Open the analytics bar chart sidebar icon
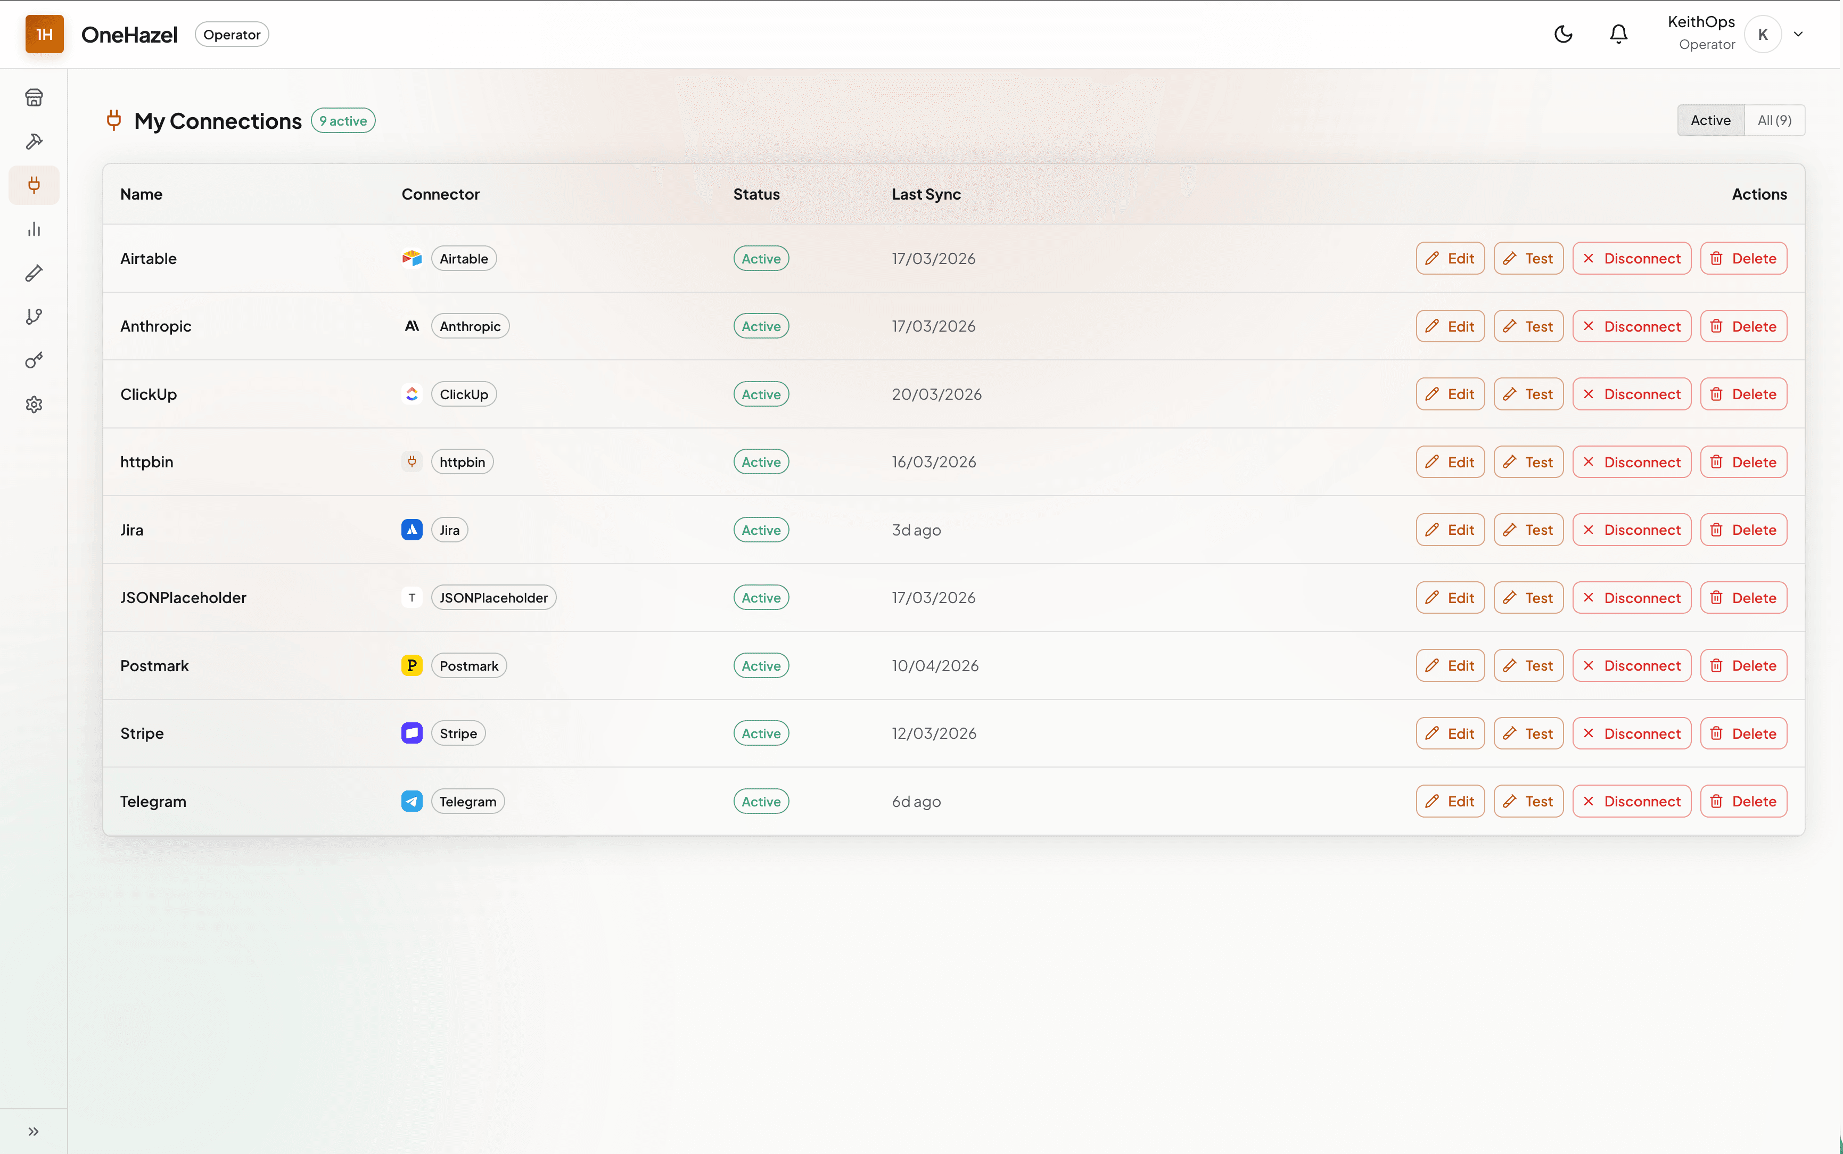Screen dimensions: 1843x1154 (x=34, y=229)
